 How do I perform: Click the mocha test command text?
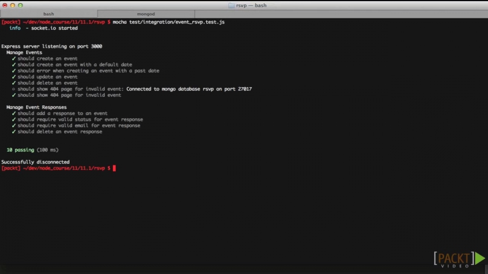[x=168, y=22]
